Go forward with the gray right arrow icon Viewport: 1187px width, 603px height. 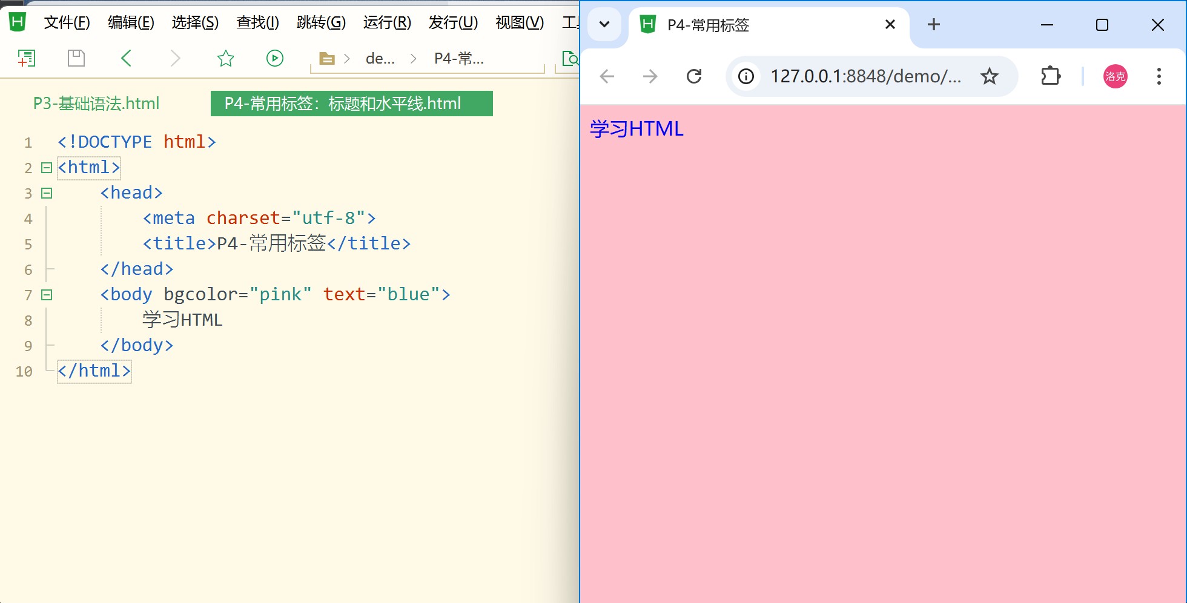point(176,58)
